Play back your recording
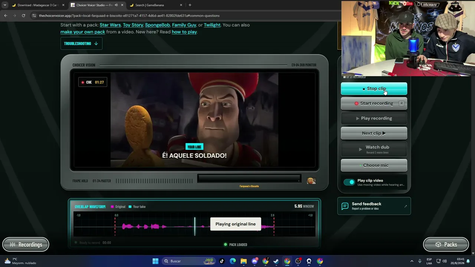The image size is (475, 267). (x=374, y=118)
